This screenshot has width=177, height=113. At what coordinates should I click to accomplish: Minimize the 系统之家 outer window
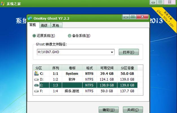[153, 2]
